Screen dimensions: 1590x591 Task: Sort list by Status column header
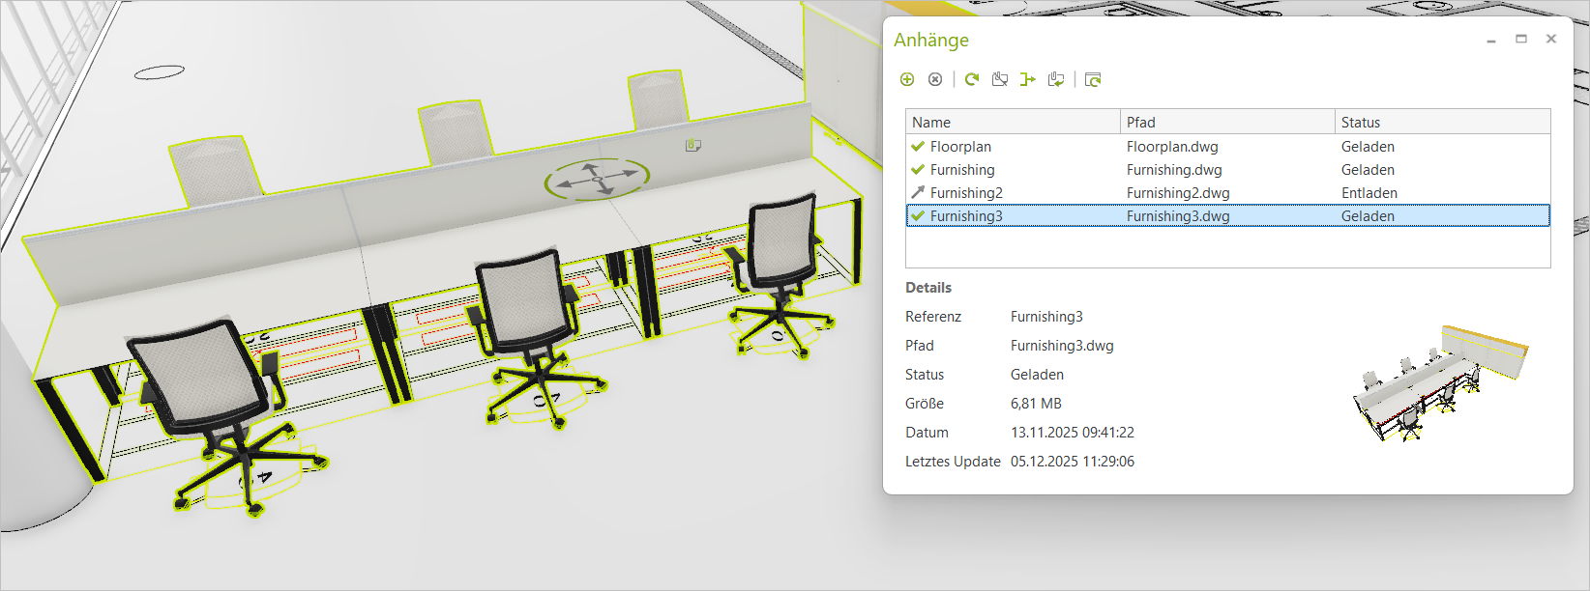(1442, 122)
